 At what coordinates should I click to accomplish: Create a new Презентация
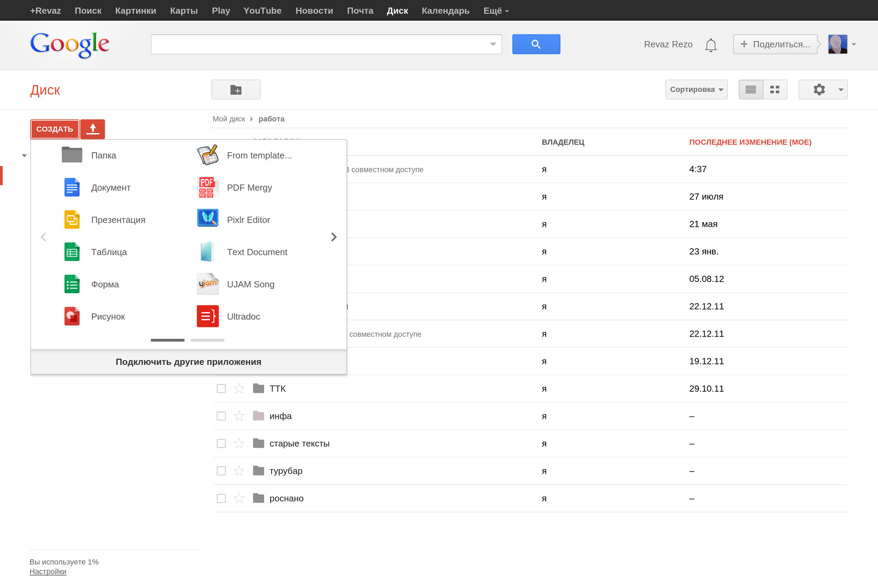(x=104, y=220)
